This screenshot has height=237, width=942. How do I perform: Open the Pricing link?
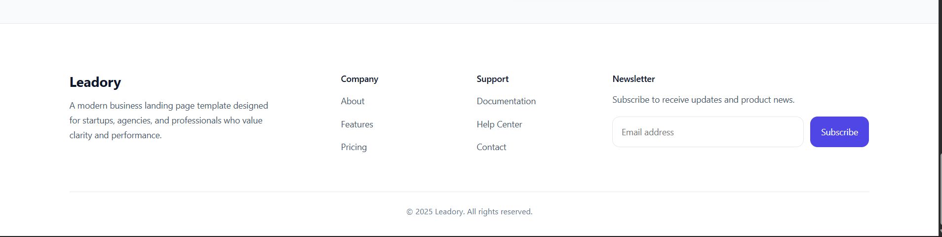pos(353,147)
